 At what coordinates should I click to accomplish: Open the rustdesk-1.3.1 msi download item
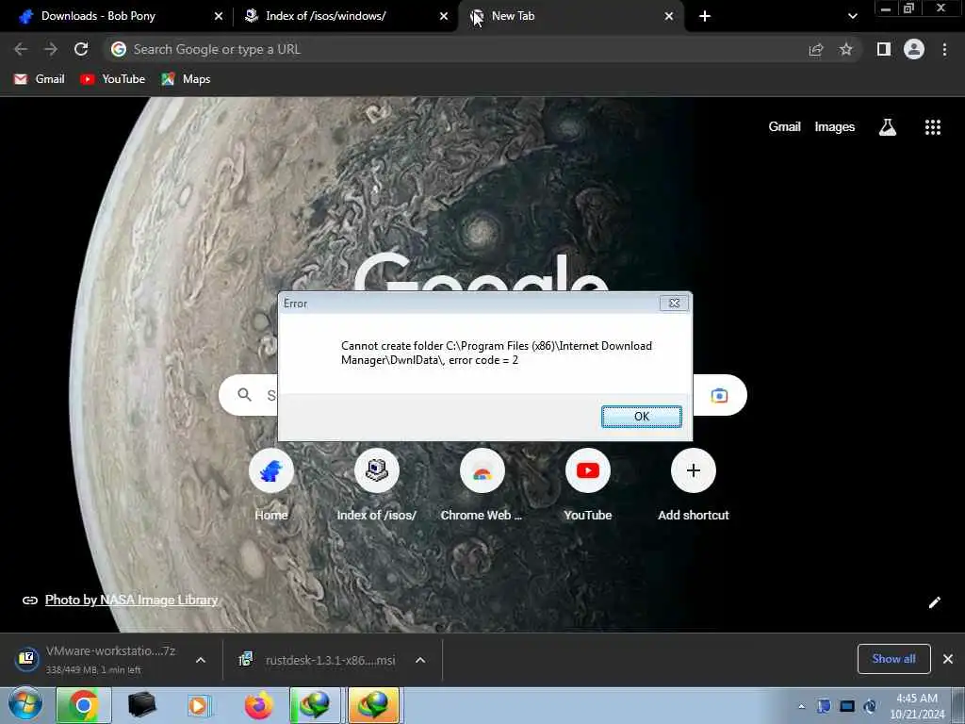point(319,660)
